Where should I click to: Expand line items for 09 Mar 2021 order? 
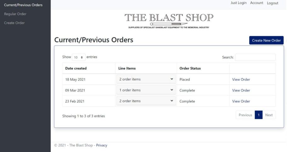(x=146, y=90)
